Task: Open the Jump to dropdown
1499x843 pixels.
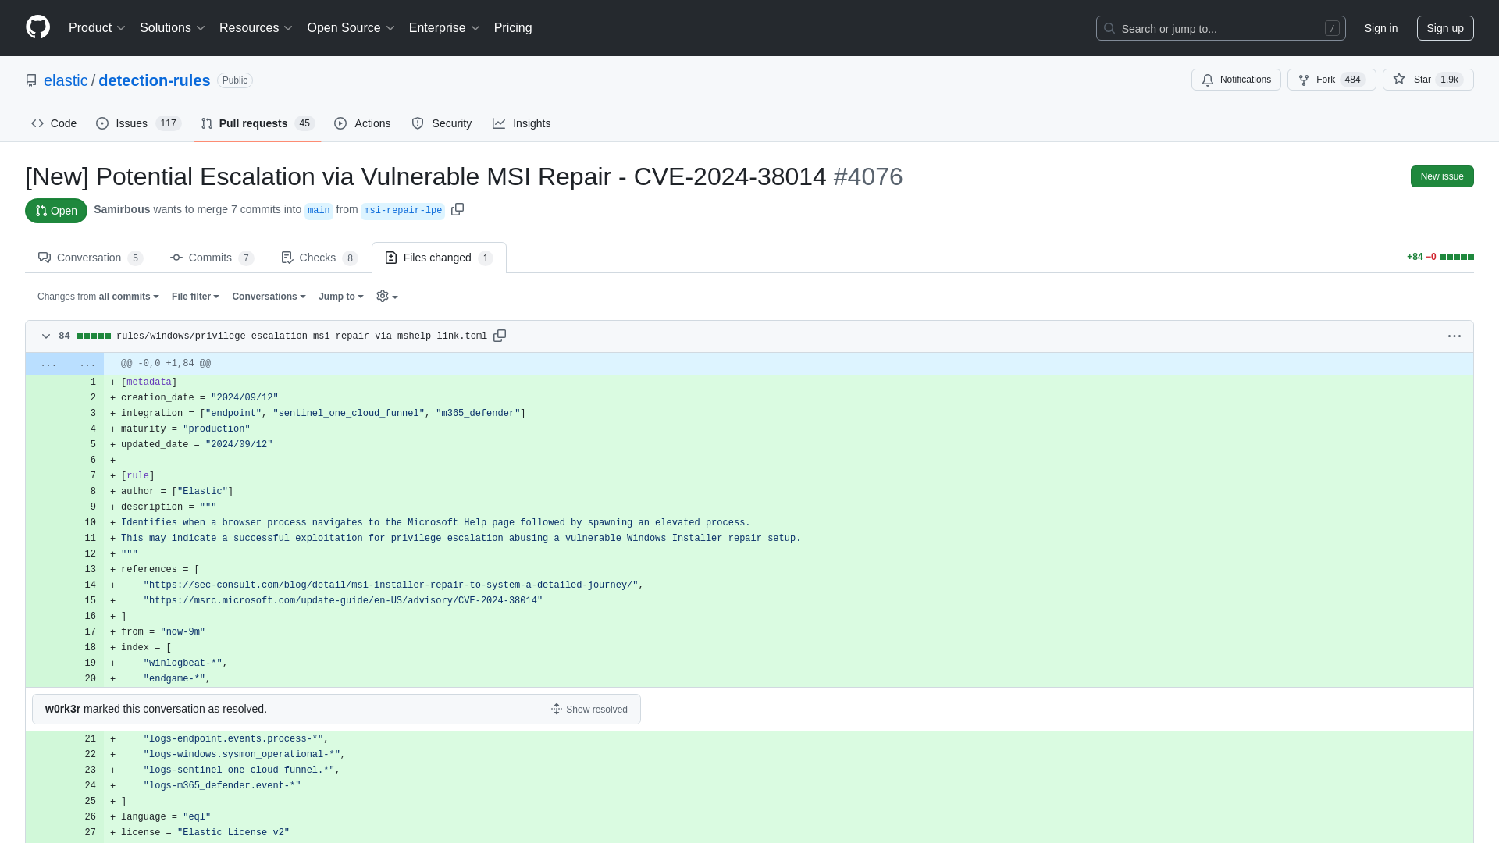Action: [x=341, y=297]
